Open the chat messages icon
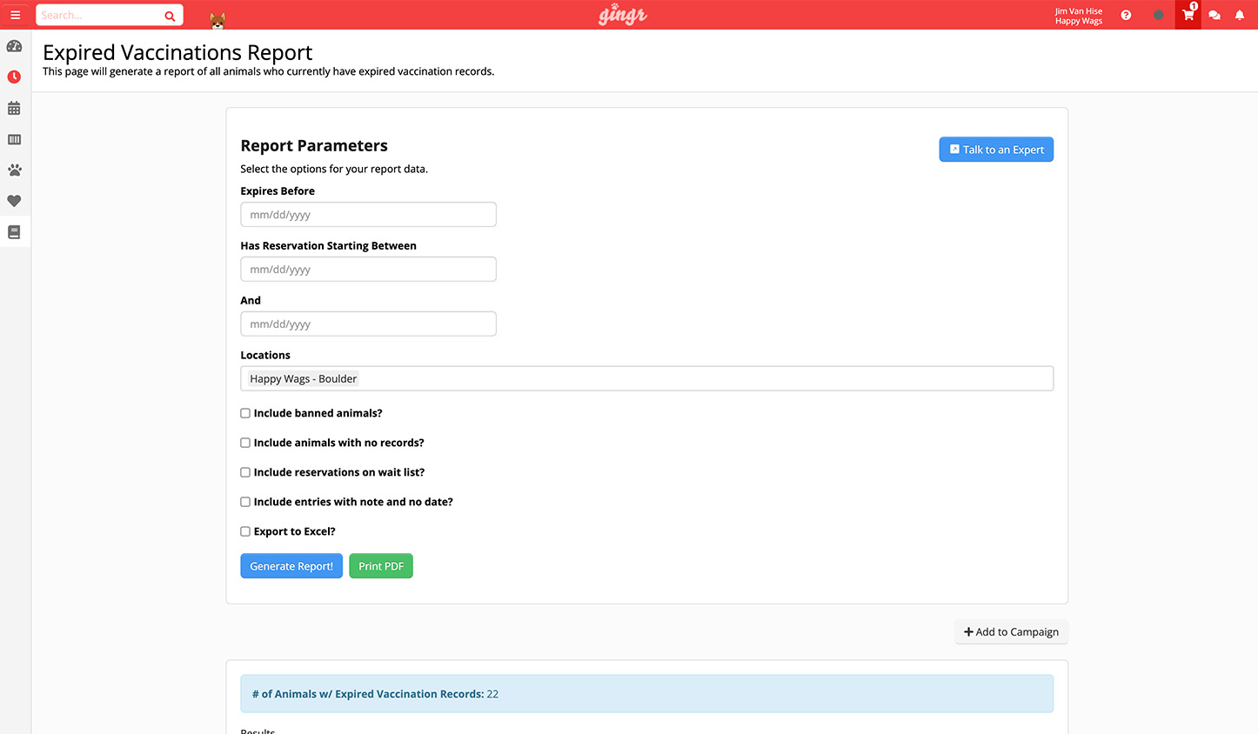This screenshot has height=734, width=1258. coord(1214,15)
